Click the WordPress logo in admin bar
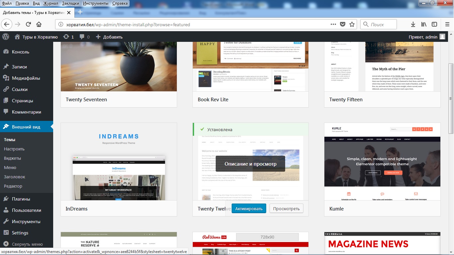This screenshot has width=454, height=255. coord(6,37)
